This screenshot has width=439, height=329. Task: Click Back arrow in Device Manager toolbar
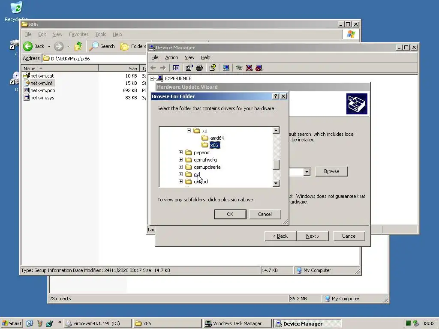tap(153, 68)
